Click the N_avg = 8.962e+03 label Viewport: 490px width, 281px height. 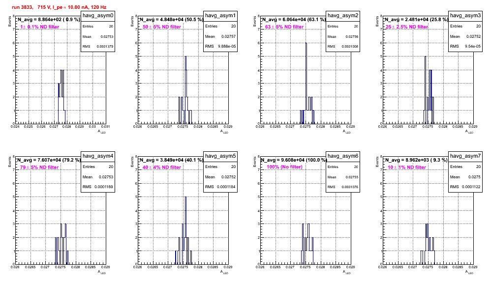(x=416, y=160)
